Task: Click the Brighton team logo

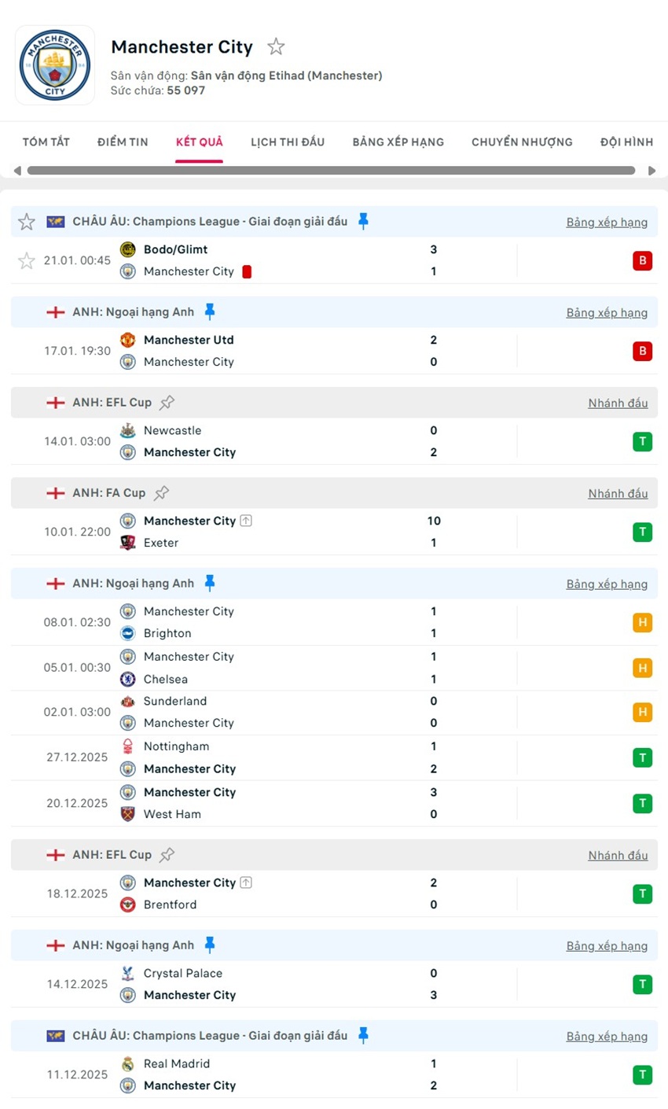Action: click(127, 633)
